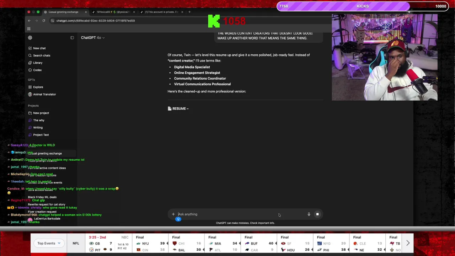The image size is (455, 256).
Task: Open the CHI vs BAL final score
Action: tap(187, 244)
